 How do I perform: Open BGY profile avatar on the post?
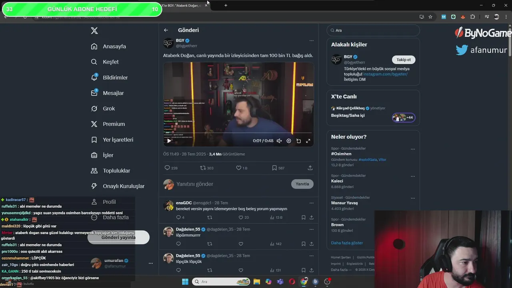pyautogui.click(x=168, y=43)
